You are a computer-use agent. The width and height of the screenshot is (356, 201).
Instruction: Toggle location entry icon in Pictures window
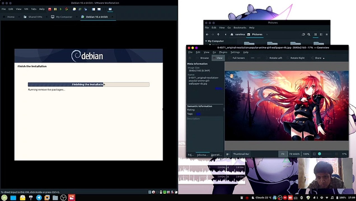pyautogui.click(x=303, y=34)
